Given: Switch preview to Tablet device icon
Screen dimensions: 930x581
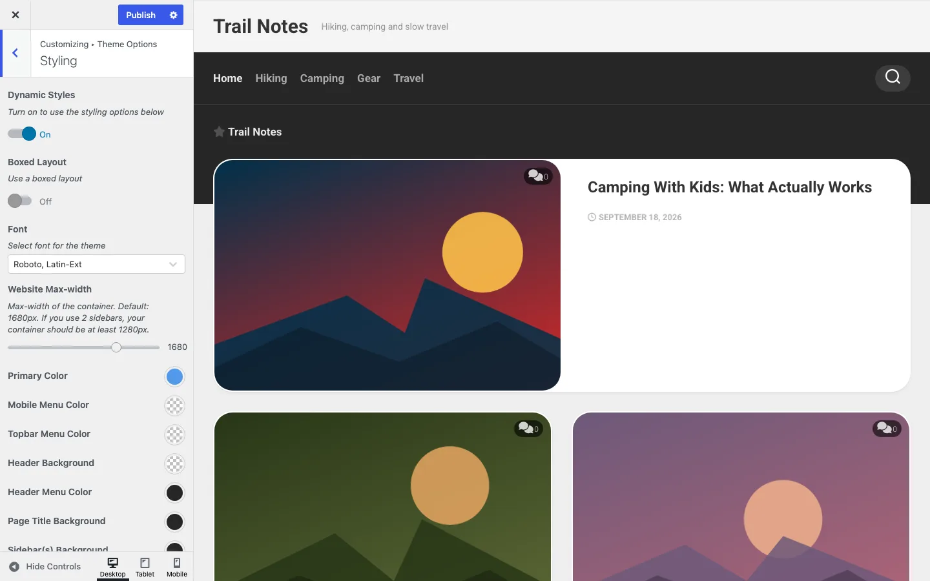Looking at the screenshot, I should point(145,567).
